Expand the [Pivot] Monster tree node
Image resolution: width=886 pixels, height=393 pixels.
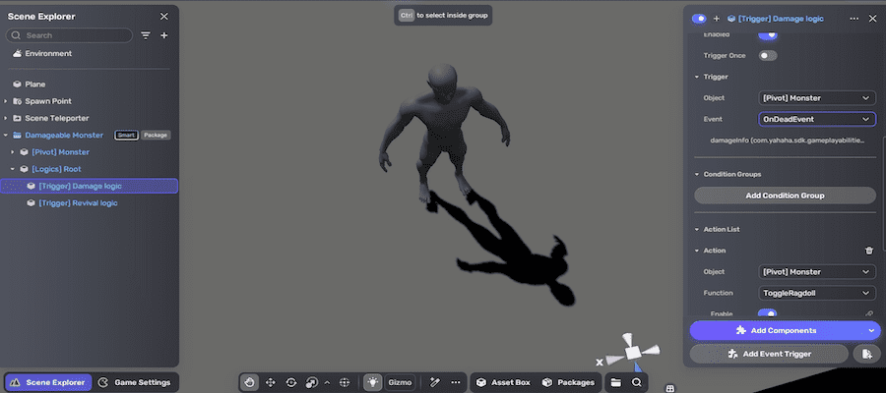click(13, 152)
